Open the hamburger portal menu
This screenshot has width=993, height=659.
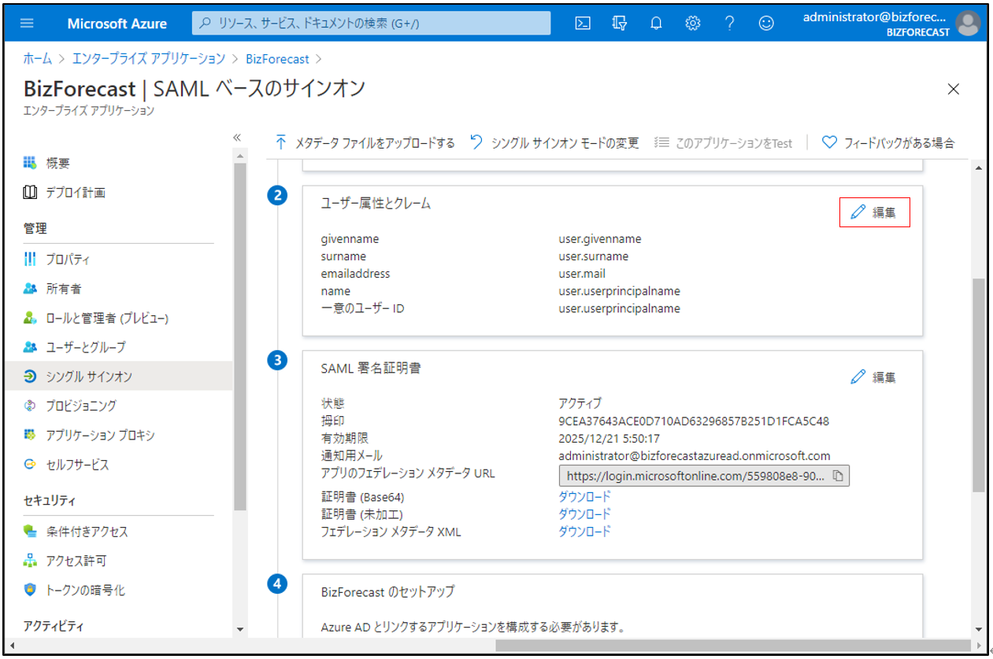tap(27, 23)
